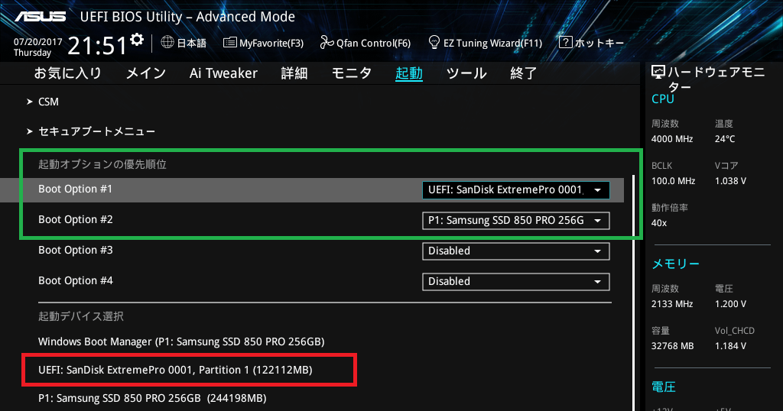The height and width of the screenshot is (411, 783).
Task: Expand the セキュアブートメニュー submenu
Action: 96,131
